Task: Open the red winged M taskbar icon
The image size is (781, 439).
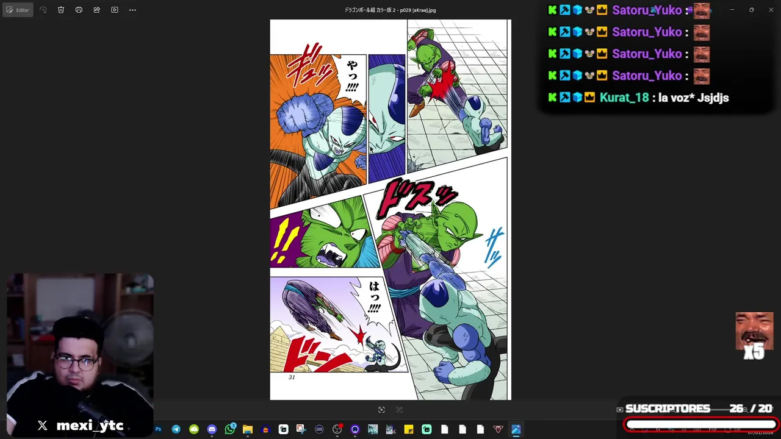Action: coord(498,429)
